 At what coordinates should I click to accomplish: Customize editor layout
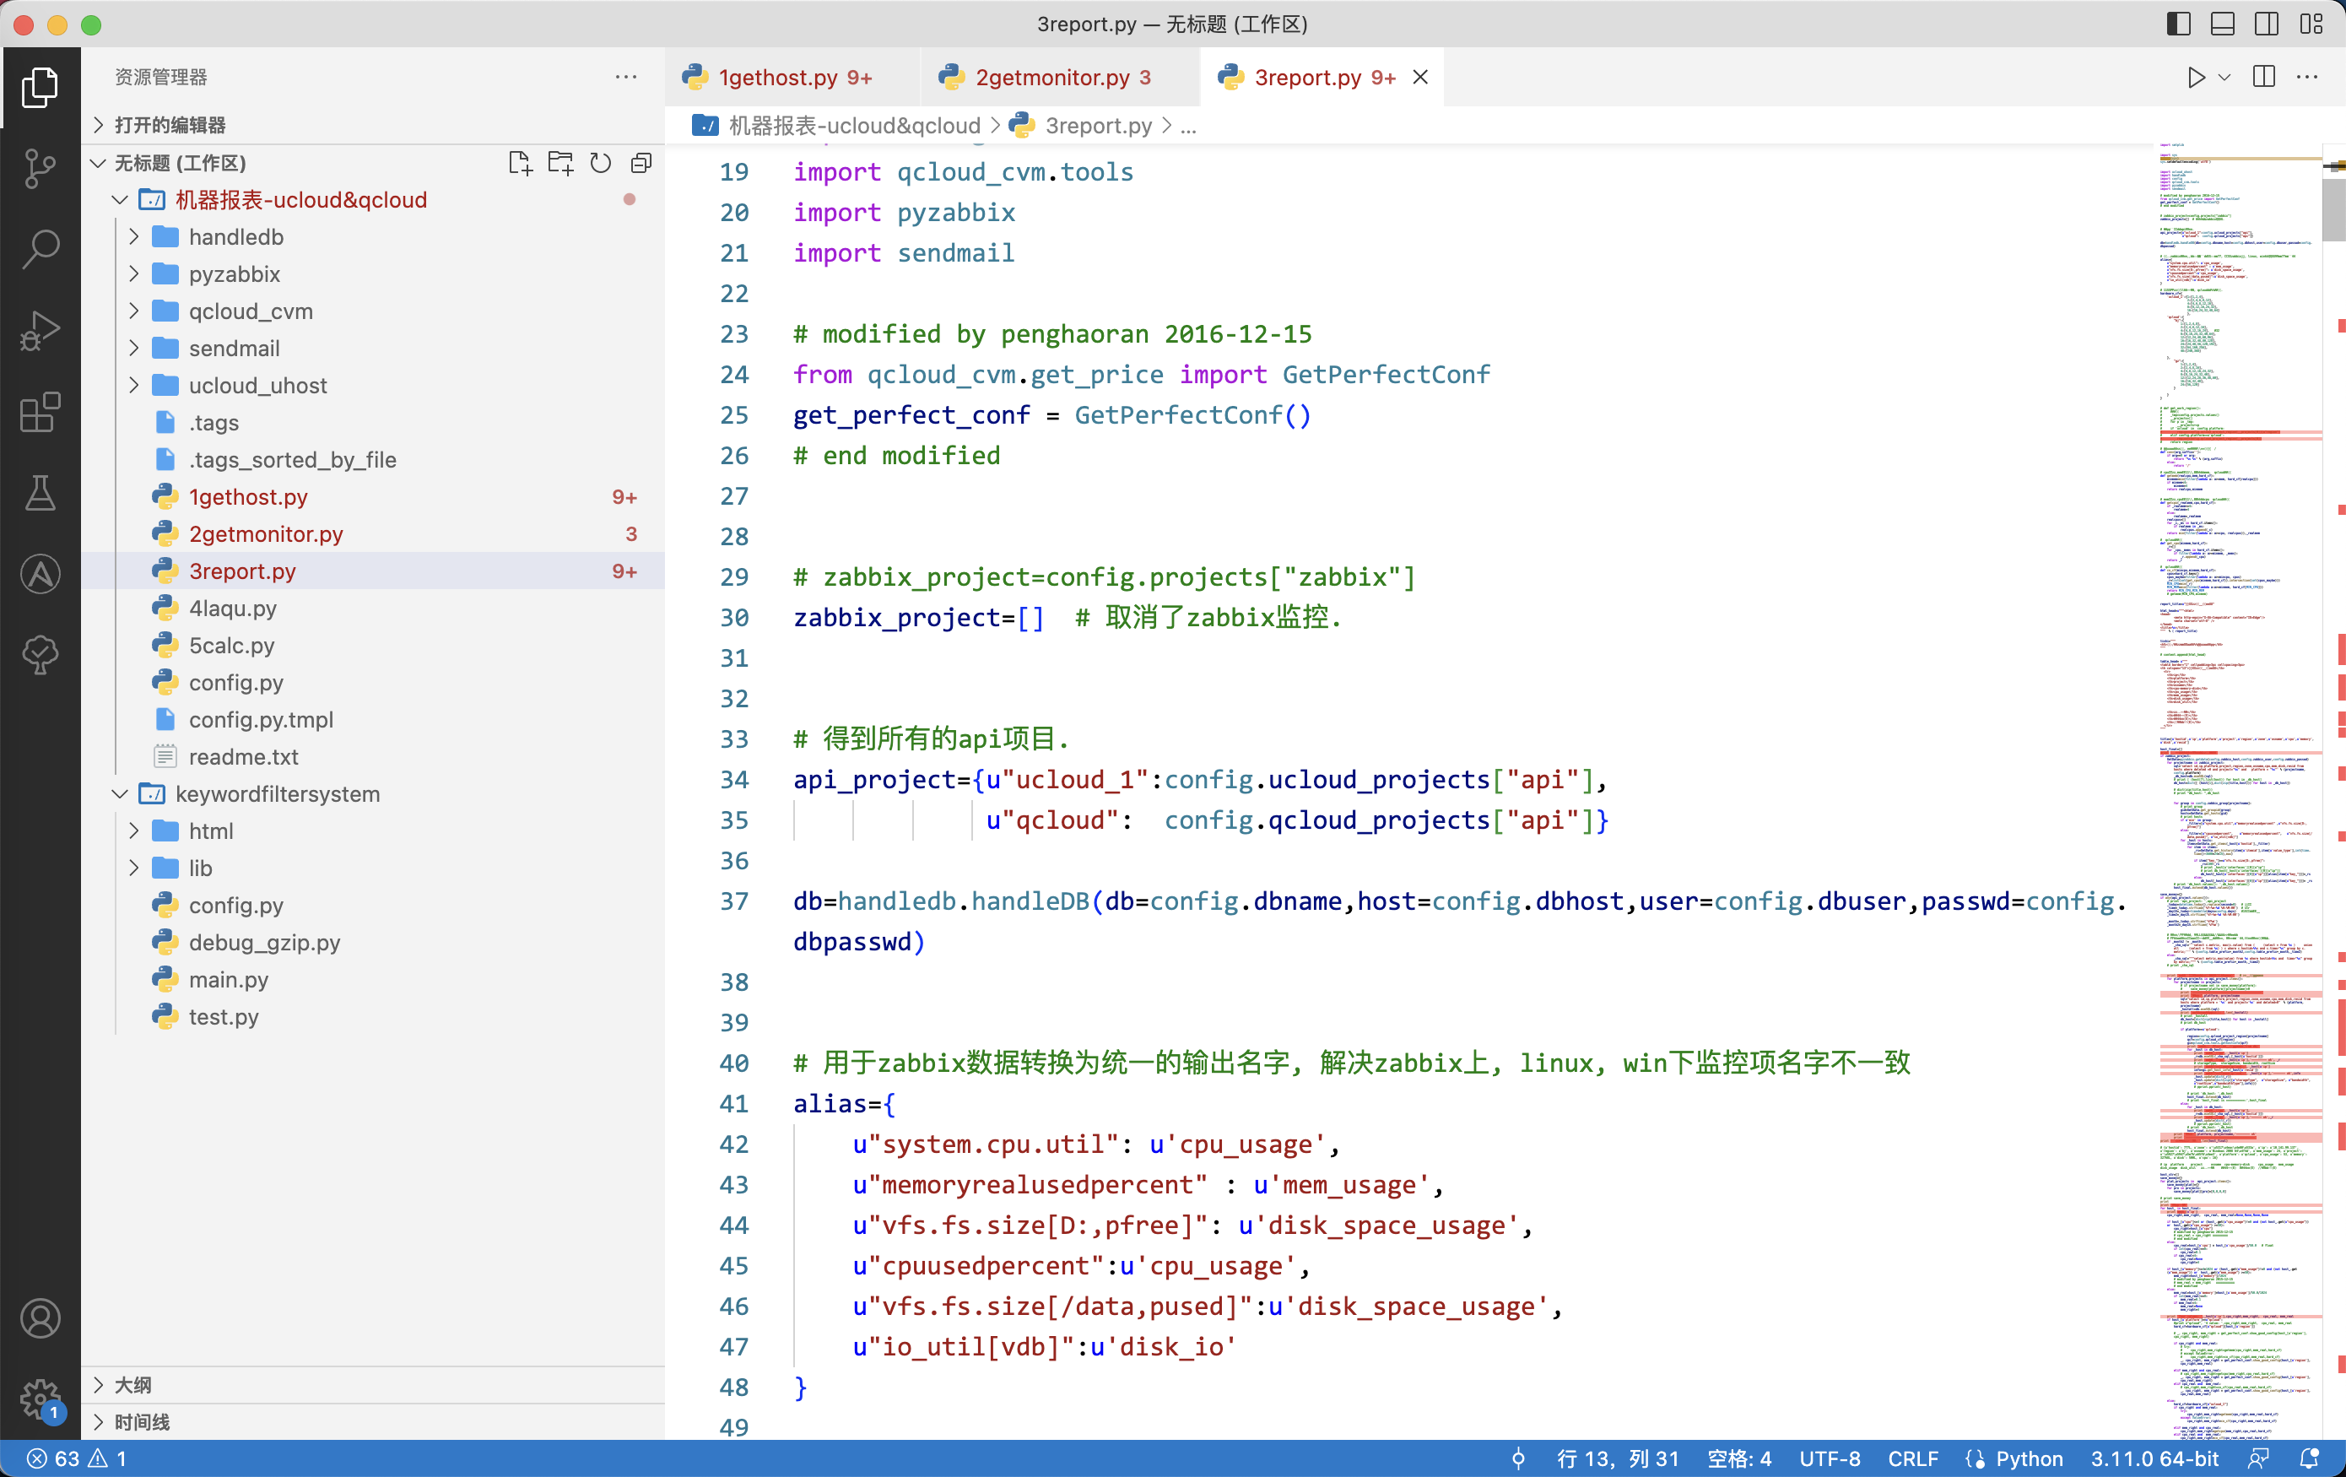[x=2311, y=24]
